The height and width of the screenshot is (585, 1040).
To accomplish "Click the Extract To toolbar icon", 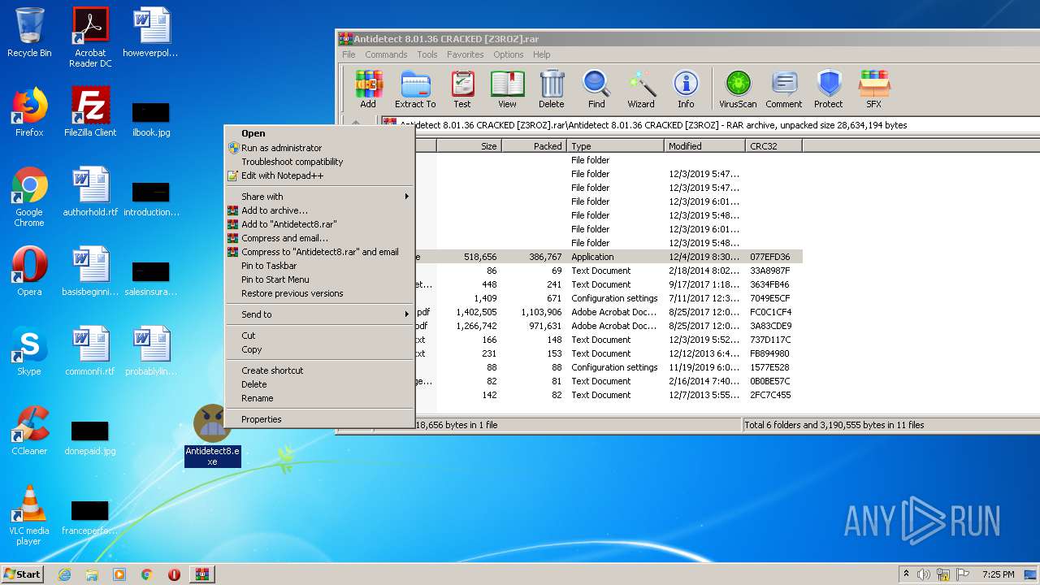I will (x=415, y=89).
